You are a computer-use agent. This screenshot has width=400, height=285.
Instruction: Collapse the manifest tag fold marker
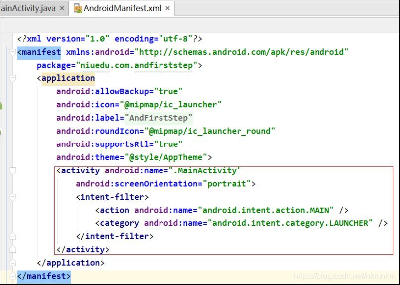click(12, 52)
